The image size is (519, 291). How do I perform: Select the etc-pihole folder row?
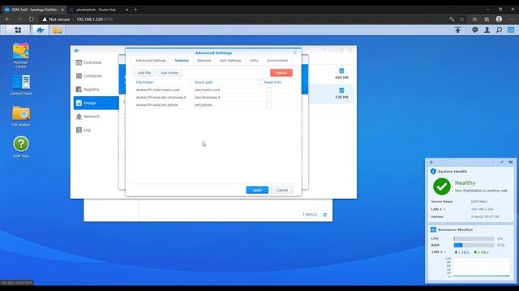click(213, 105)
